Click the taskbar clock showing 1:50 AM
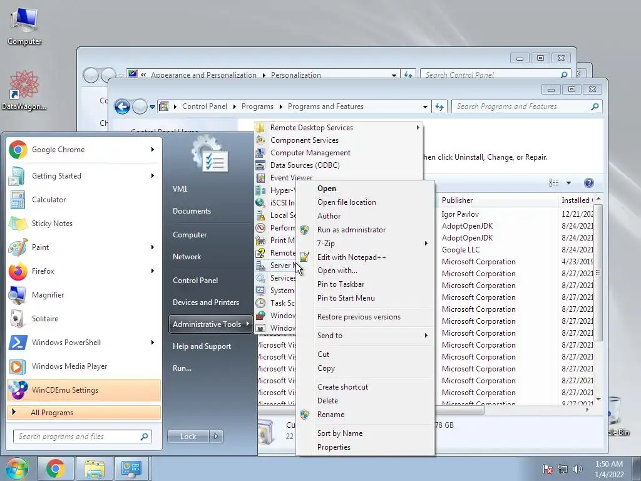This screenshot has height=481, width=641. [x=608, y=469]
